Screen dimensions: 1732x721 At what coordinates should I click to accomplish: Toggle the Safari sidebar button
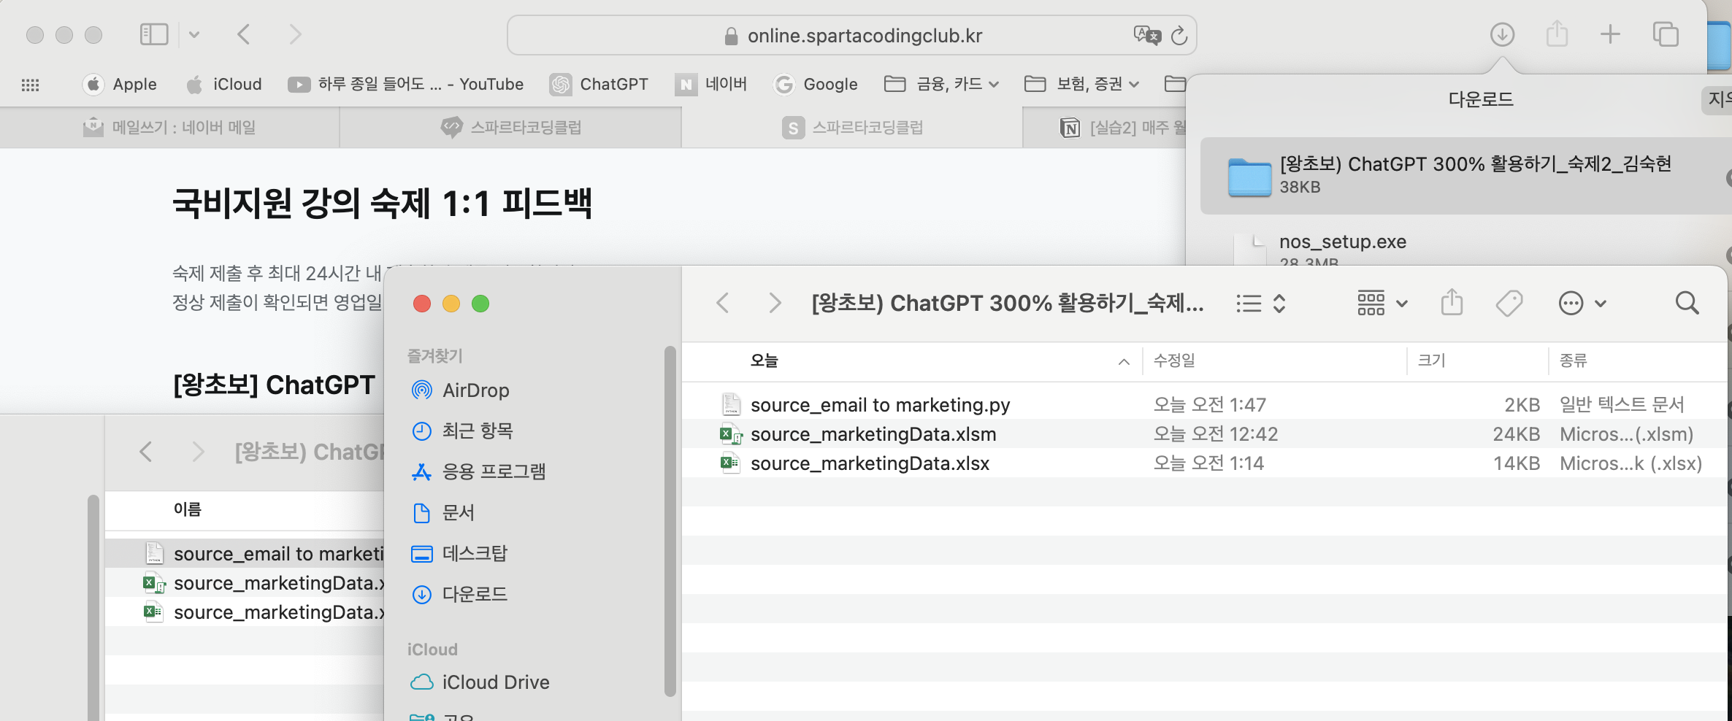coord(154,34)
